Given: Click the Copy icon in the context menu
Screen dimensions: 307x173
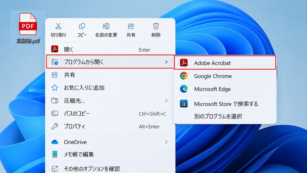Looking at the screenshot, I should (x=82, y=26).
